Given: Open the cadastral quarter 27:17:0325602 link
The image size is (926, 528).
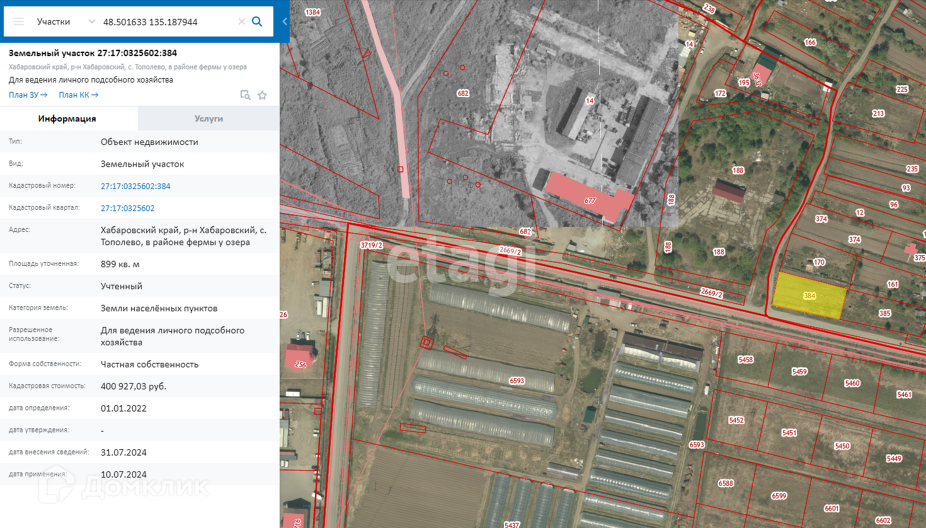Looking at the screenshot, I should pos(127,208).
